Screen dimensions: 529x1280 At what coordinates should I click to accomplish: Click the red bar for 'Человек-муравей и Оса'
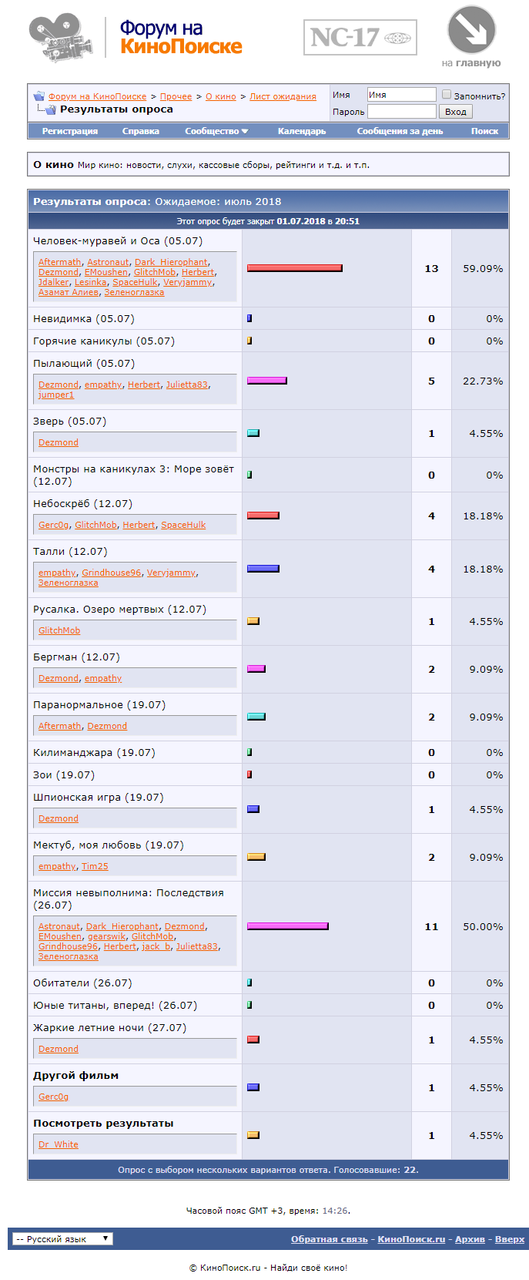[294, 268]
